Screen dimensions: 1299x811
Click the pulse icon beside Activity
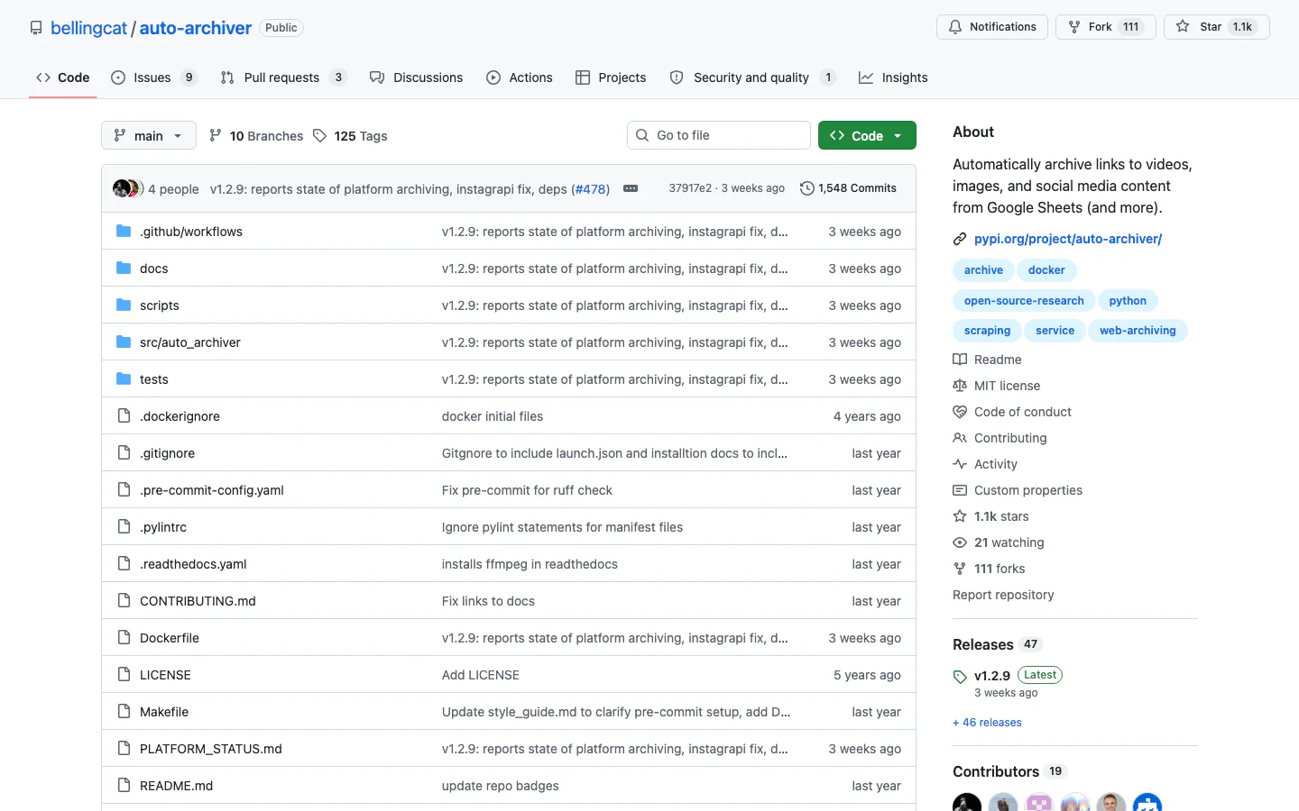960,464
